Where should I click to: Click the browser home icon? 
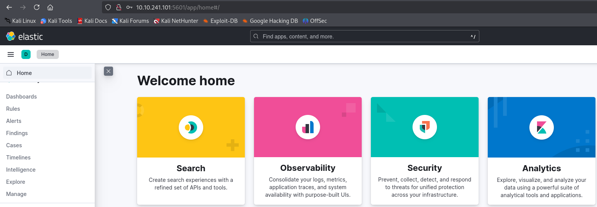pos(50,7)
